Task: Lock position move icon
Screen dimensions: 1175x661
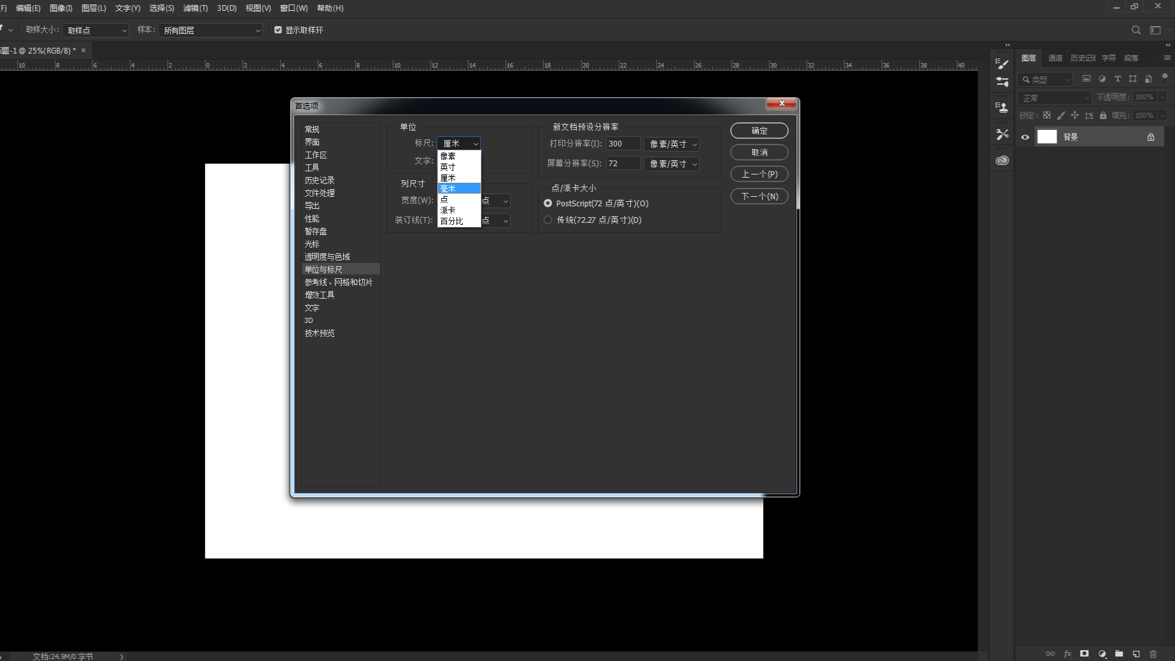Action: click(x=1074, y=115)
